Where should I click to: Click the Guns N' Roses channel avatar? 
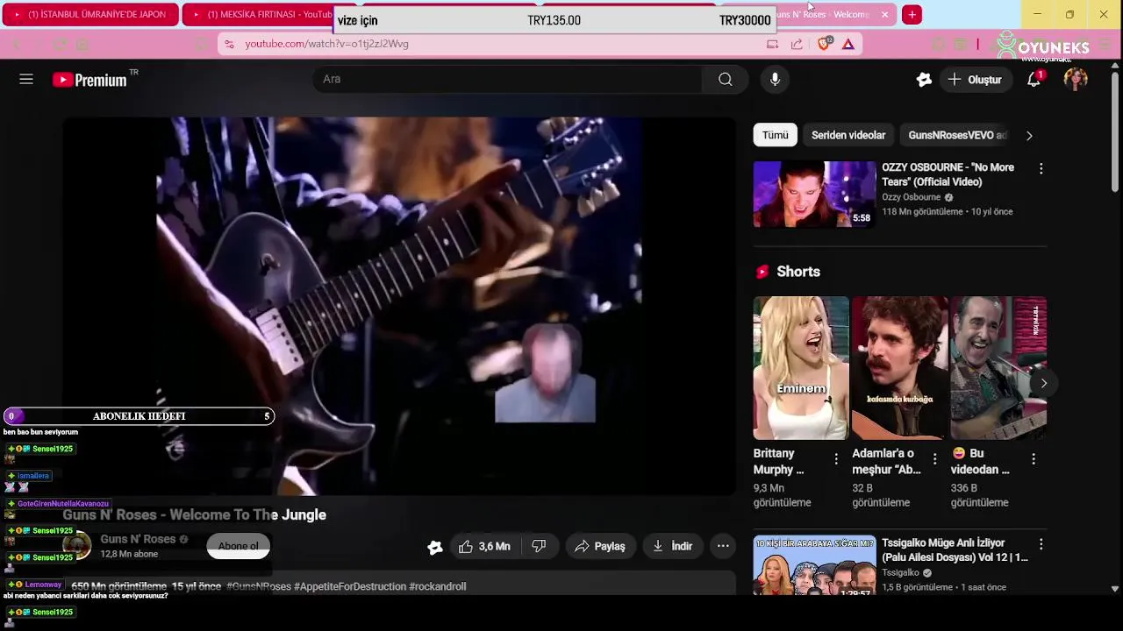(77, 545)
